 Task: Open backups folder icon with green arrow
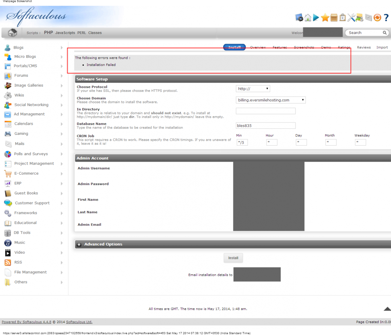pyautogui.click(x=359, y=17)
